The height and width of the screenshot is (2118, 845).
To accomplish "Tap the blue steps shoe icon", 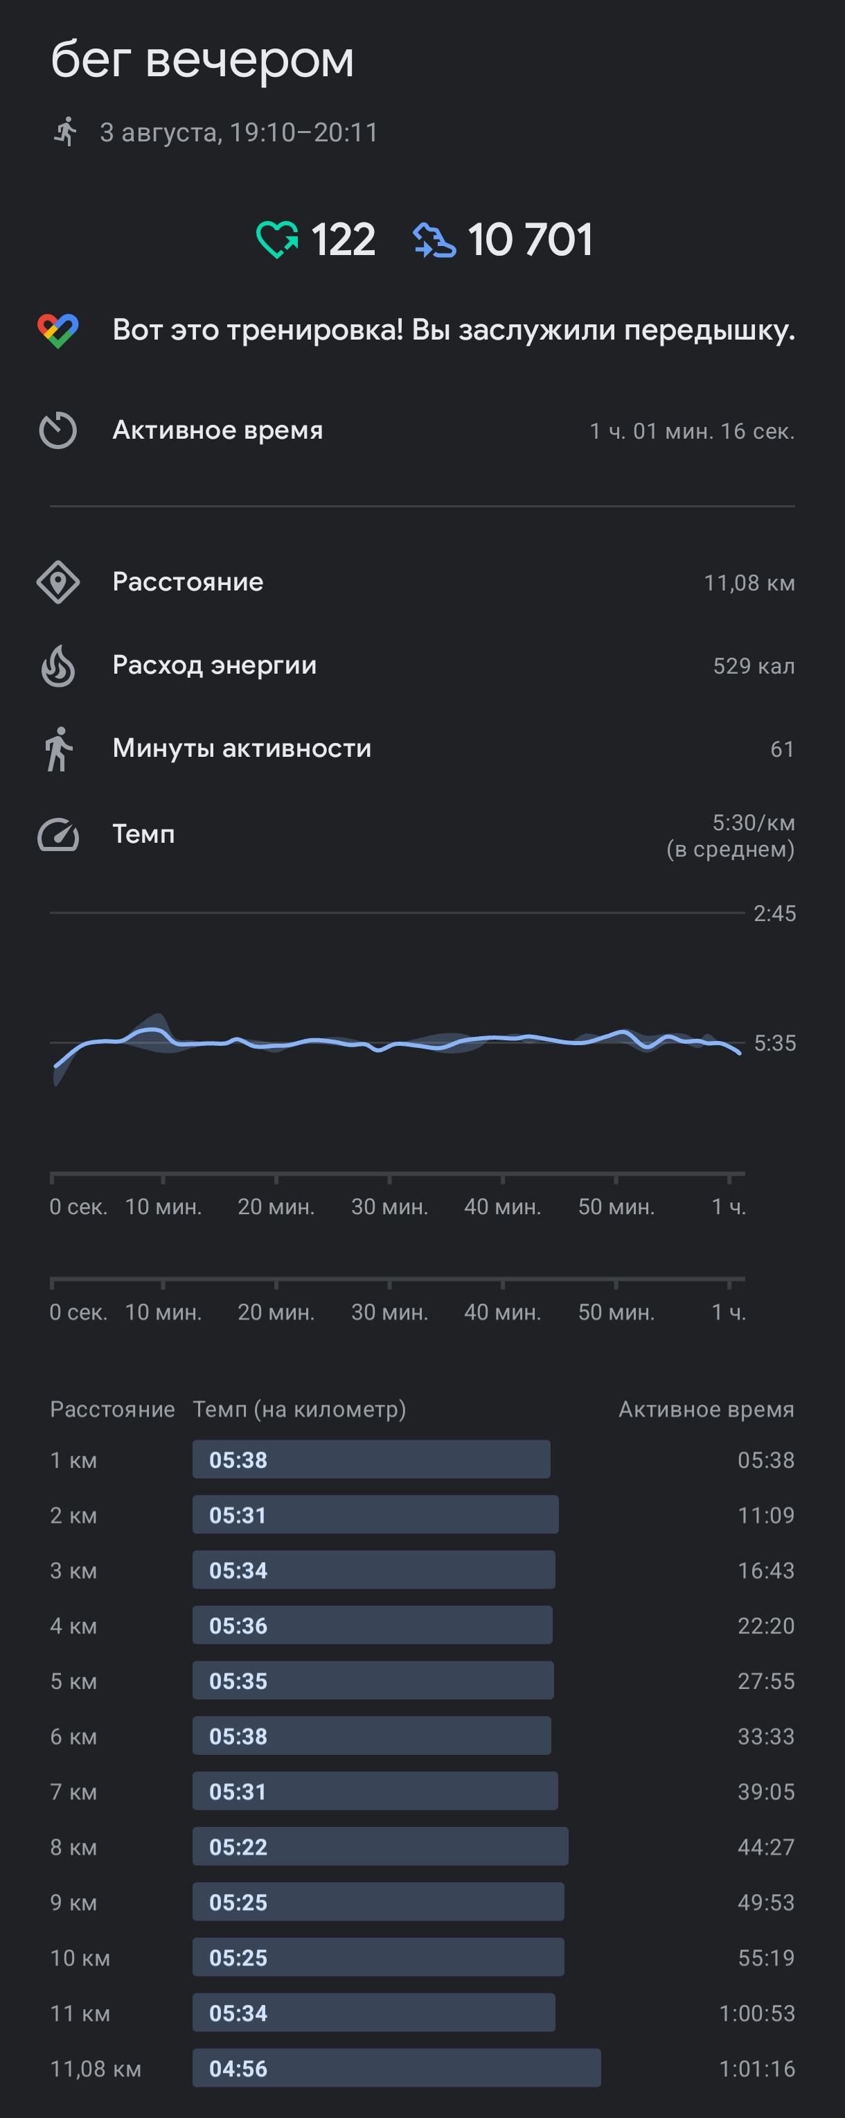I will tap(434, 240).
